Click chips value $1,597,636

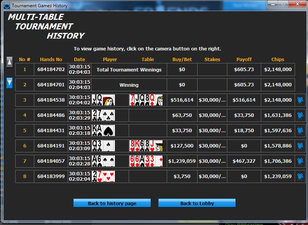[x=278, y=131]
